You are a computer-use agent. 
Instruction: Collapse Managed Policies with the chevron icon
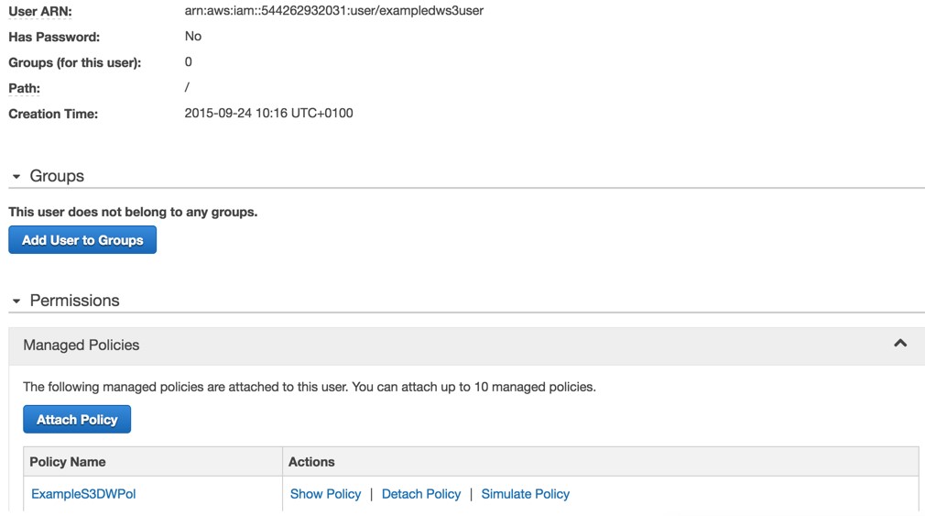(x=900, y=343)
